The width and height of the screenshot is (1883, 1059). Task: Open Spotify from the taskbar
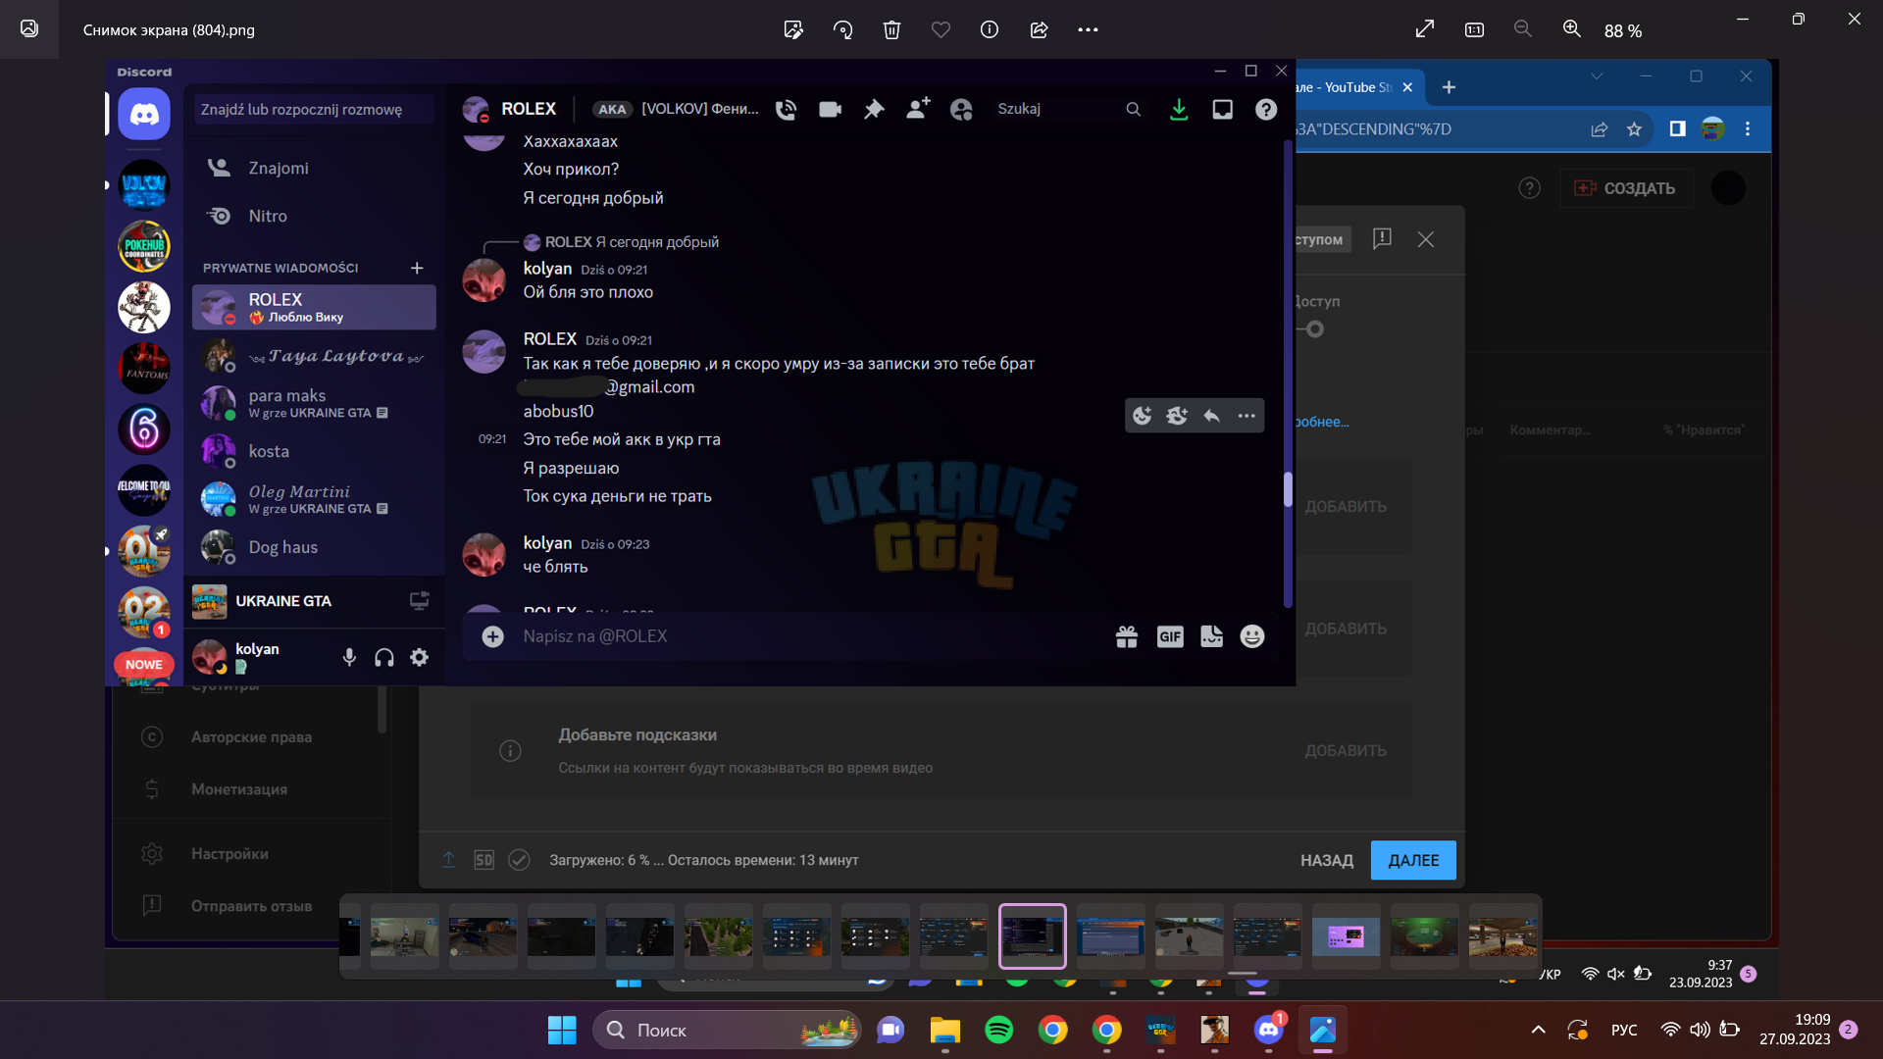[998, 1030]
